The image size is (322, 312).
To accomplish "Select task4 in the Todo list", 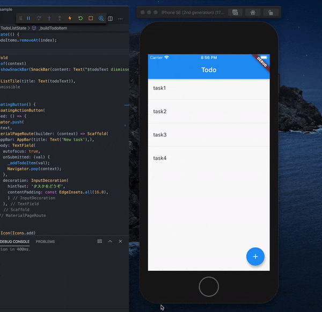I will point(209,158).
